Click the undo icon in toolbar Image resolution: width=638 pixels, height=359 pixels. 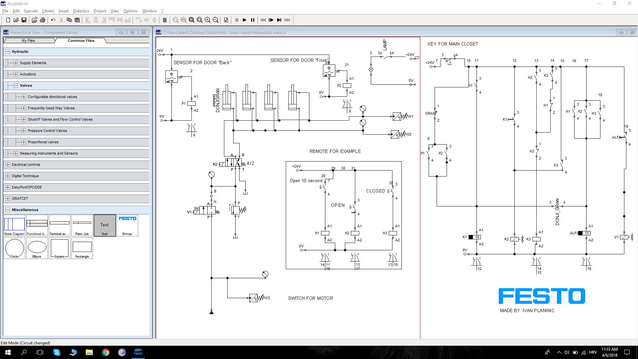pyautogui.click(x=53, y=20)
